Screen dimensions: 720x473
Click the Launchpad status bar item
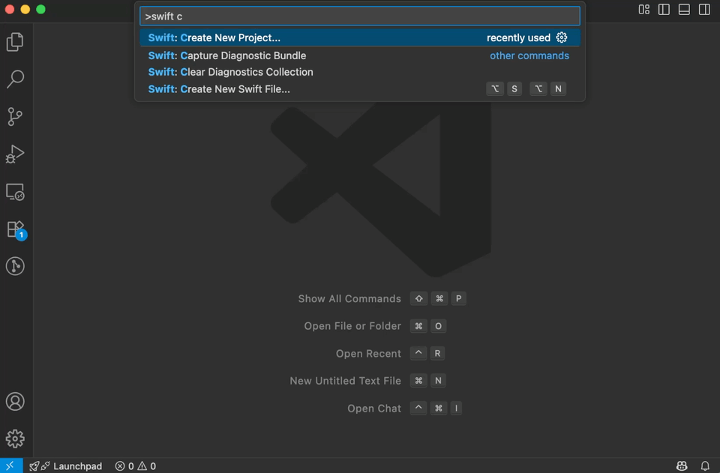[66, 466]
